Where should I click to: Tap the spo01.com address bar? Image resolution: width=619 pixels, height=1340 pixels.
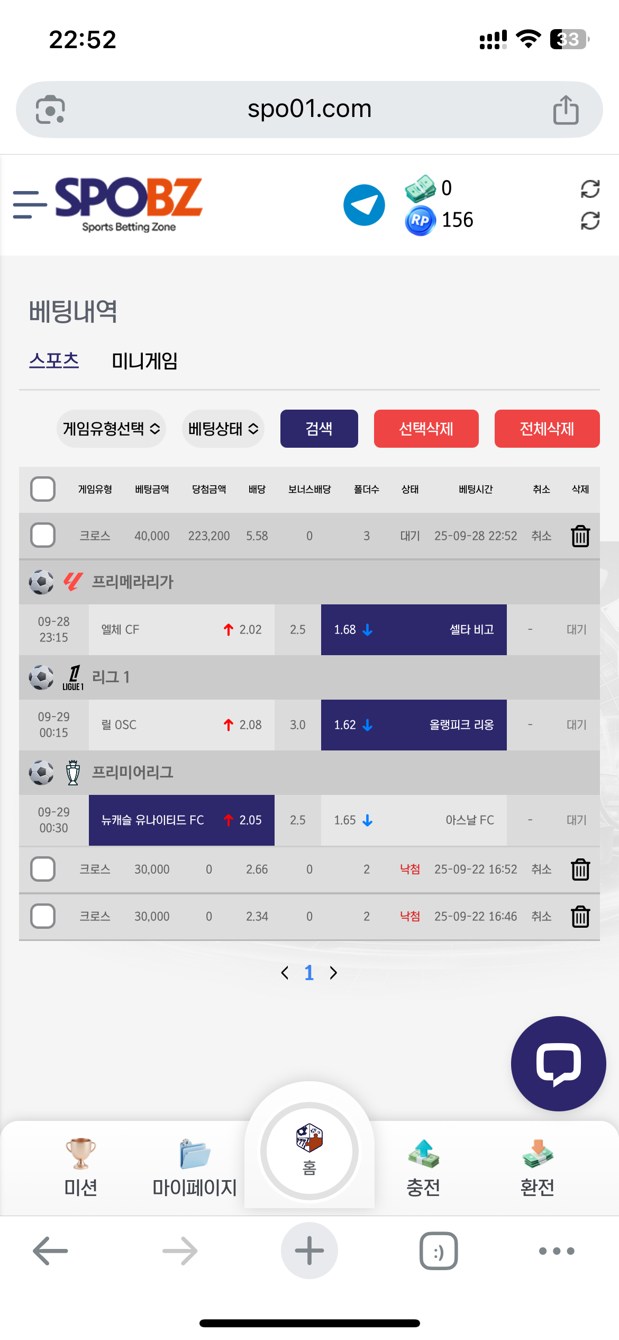point(309,110)
